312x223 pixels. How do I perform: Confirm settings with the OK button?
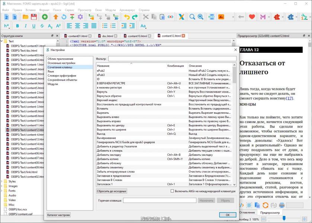pos(228,215)
